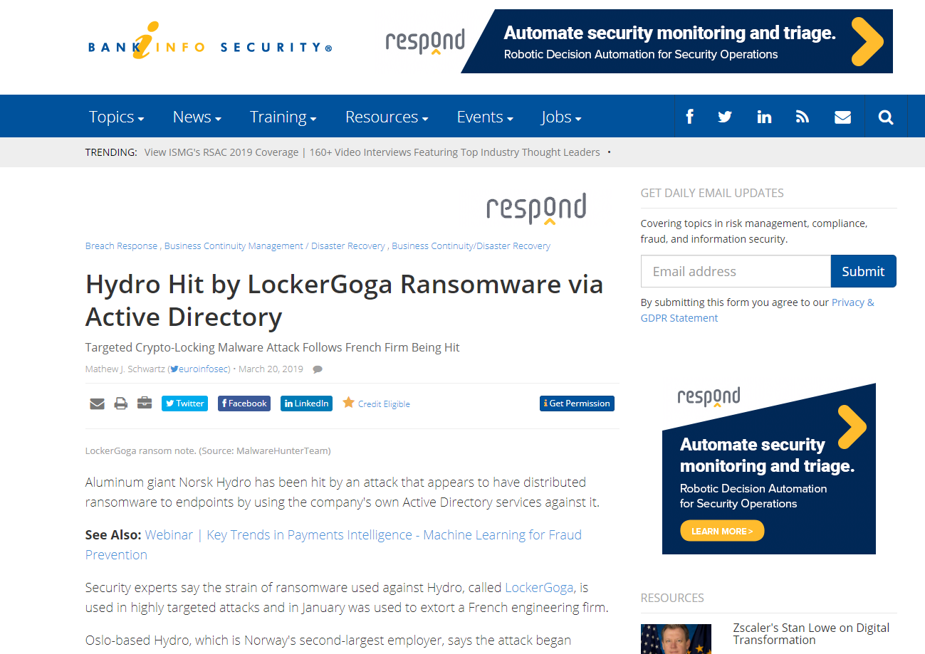Screen dimensions: 925x654
Task: Expand the Jobs dropdown menu
Action: 561,117
